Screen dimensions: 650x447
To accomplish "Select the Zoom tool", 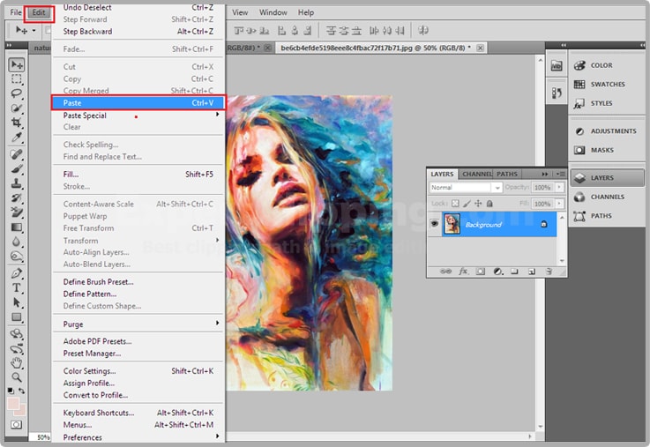I will 17,377.
